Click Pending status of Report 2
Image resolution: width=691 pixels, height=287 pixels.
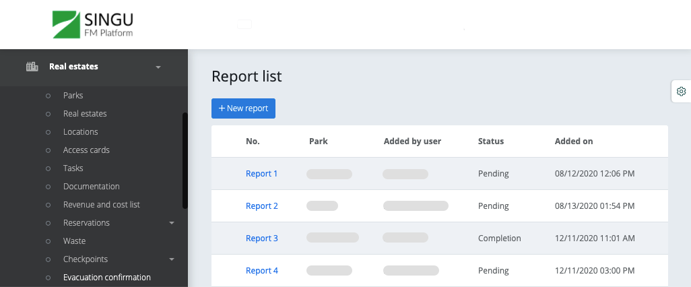click(494, 206)
